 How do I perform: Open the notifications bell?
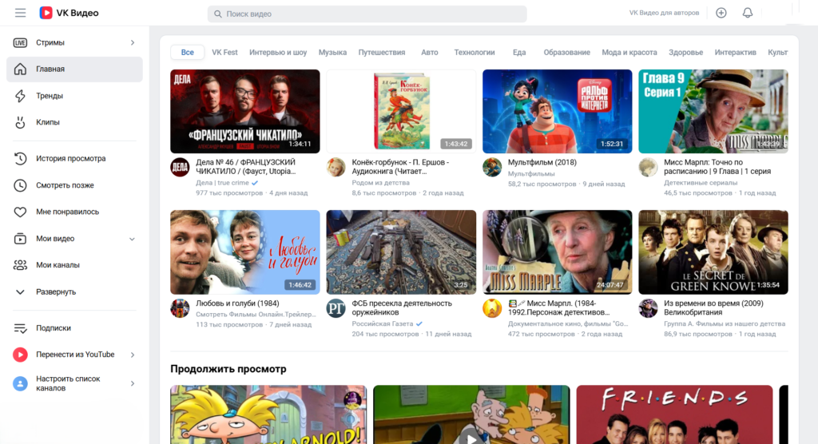[748, 13]
